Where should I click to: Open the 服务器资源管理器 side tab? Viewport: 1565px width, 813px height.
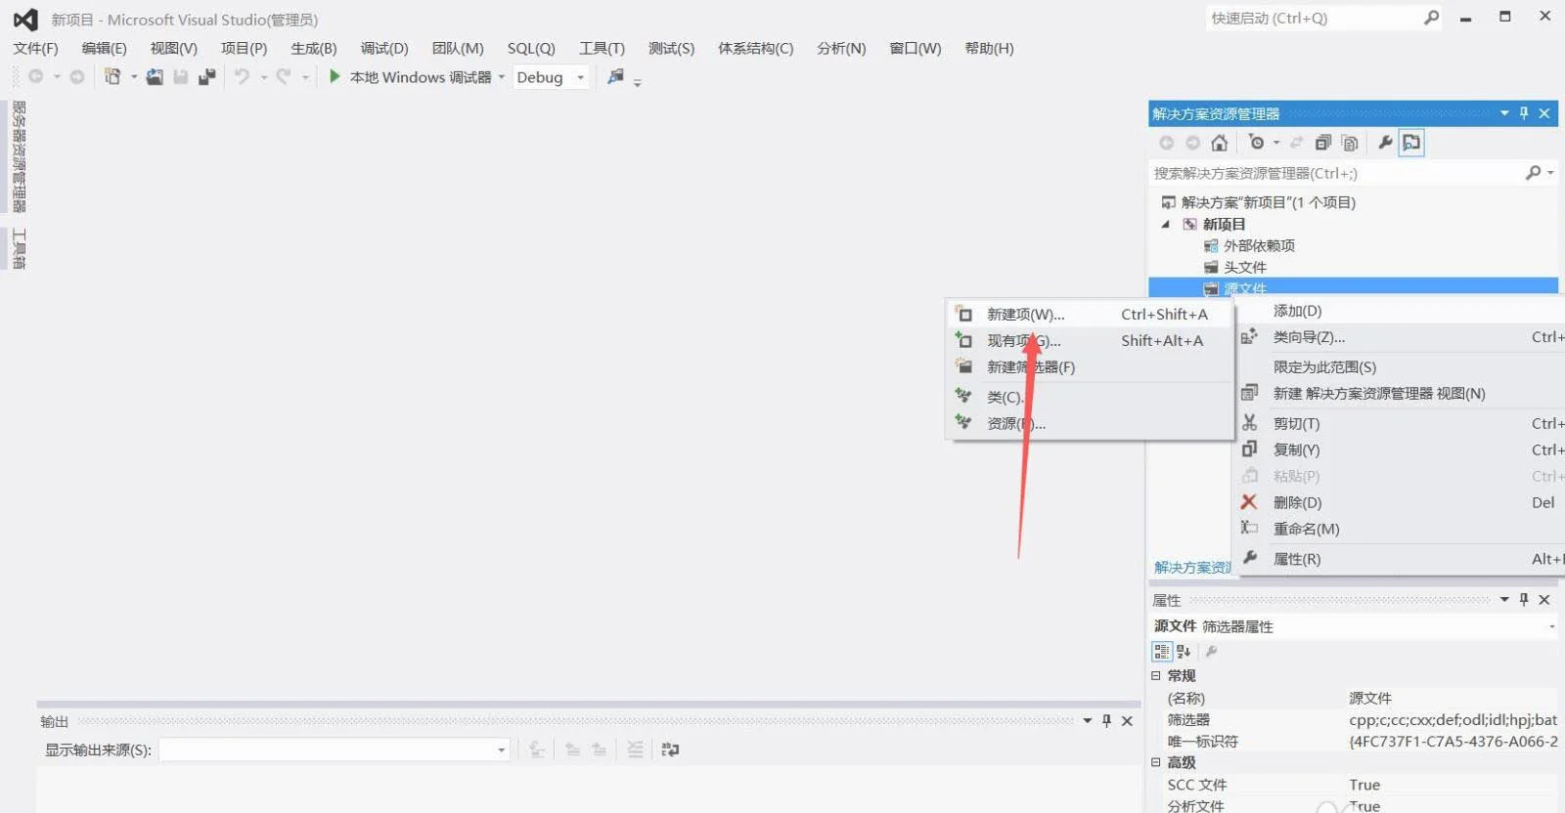point(19,156)
